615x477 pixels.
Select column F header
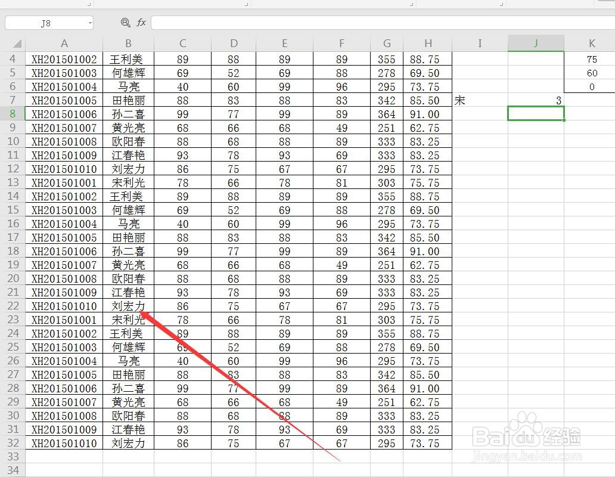click(x=341, y=43)
